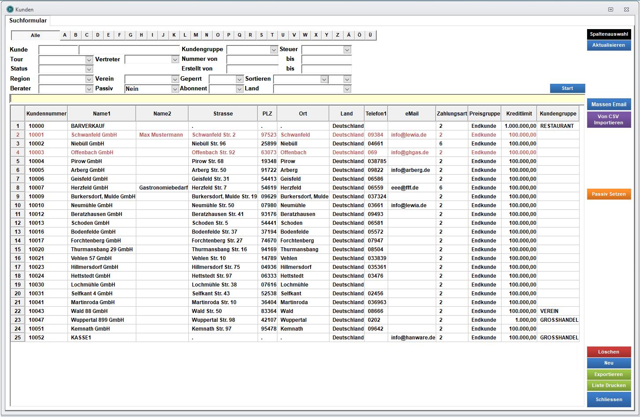Select the 'Alle' letter filter

tap(35, 35)
